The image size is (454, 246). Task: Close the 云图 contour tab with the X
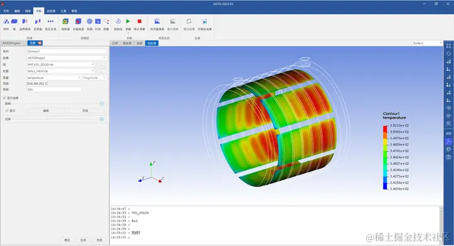[x=40, y=43]
